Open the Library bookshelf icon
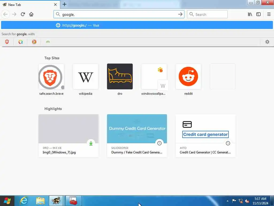 [250, 14]
